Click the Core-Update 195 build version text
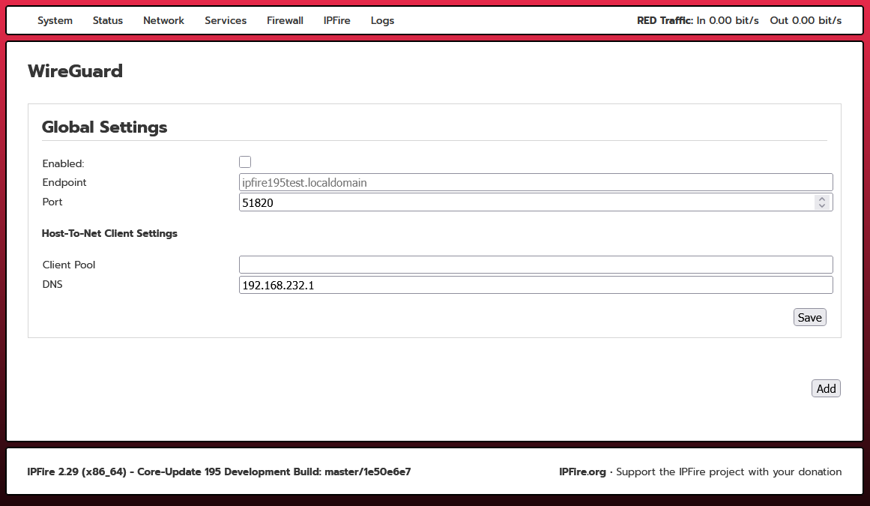The height and width of the screenshot is (506, 870). 219,472
